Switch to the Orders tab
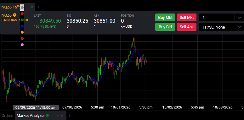244x120 pixels. pyautogui.click(x=7, y=116)
